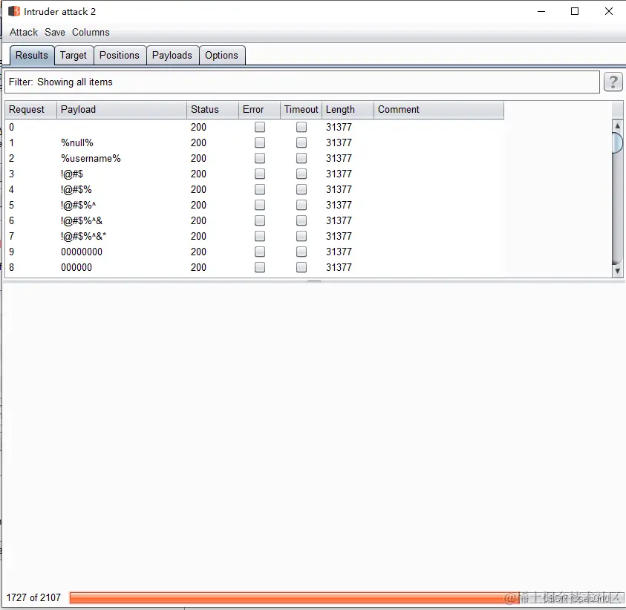Viewport: 626px width, 610px height.
Task: Minimize the Intruder attack 2 window
Action: point(541,11)
